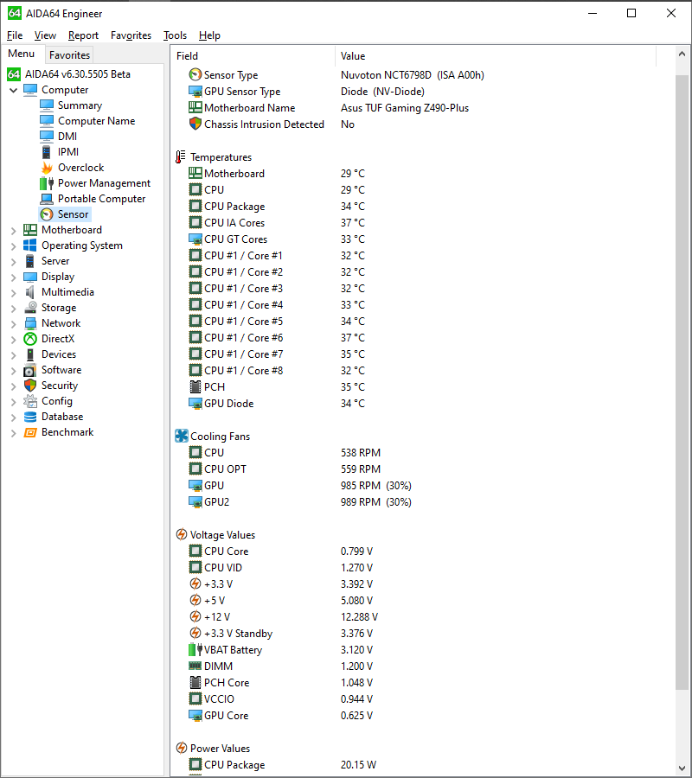Click scrollbar down arrow in sensor list
This screenshot has width=692, height=778.
click(x=682, y=768)
